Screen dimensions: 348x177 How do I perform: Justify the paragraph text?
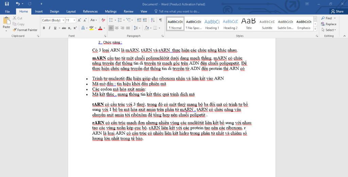click(128, 28)
